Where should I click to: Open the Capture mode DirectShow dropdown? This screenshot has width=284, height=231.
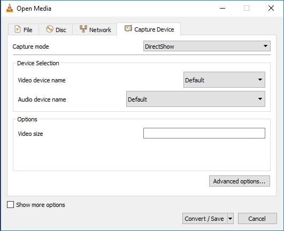(207, 46)
